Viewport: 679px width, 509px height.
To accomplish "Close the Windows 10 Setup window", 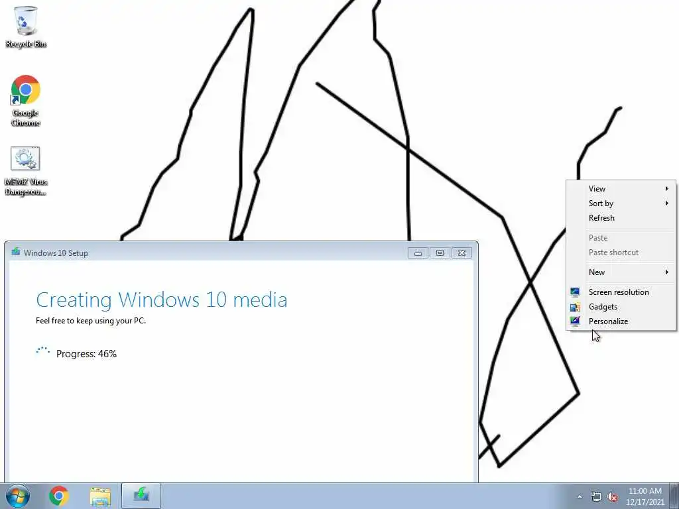I will tap(462, 253).
